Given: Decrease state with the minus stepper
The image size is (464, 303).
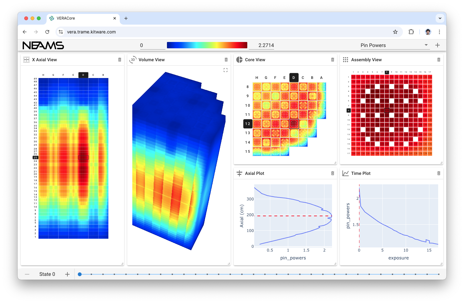Looking at the screenshot, I should [x=27, y=274].
